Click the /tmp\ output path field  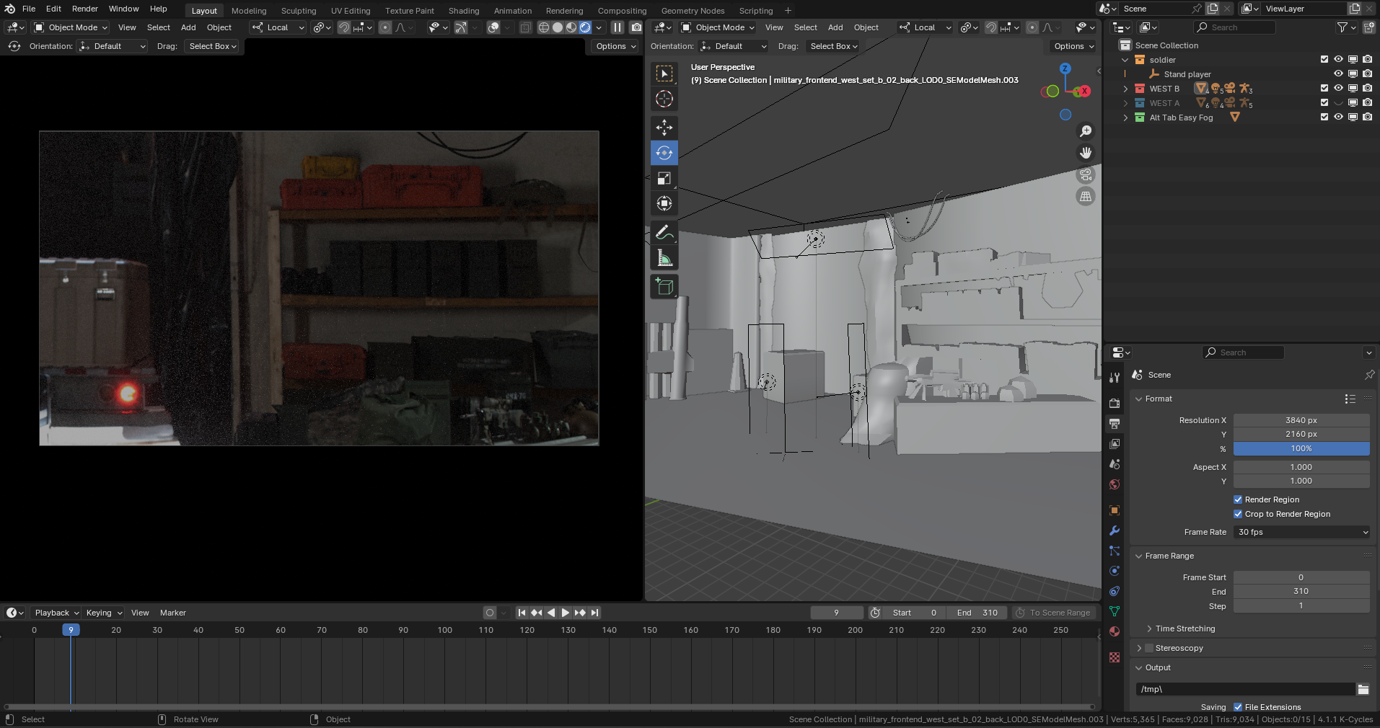tap(1246, 689)
